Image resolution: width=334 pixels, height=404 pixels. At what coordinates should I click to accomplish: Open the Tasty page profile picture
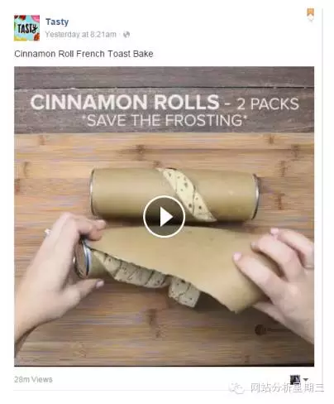(26, 28)
